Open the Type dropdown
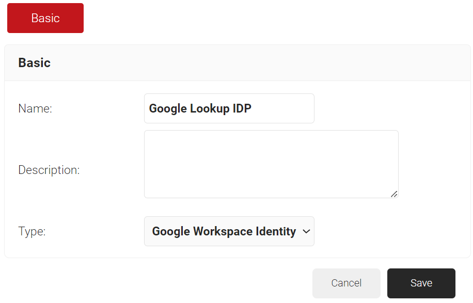This screenshot has height=303, width=473. (229, 231)
